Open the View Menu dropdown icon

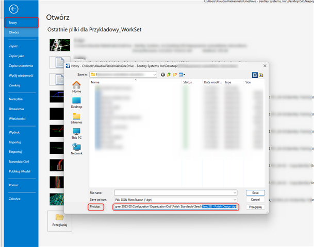[182, 75]
